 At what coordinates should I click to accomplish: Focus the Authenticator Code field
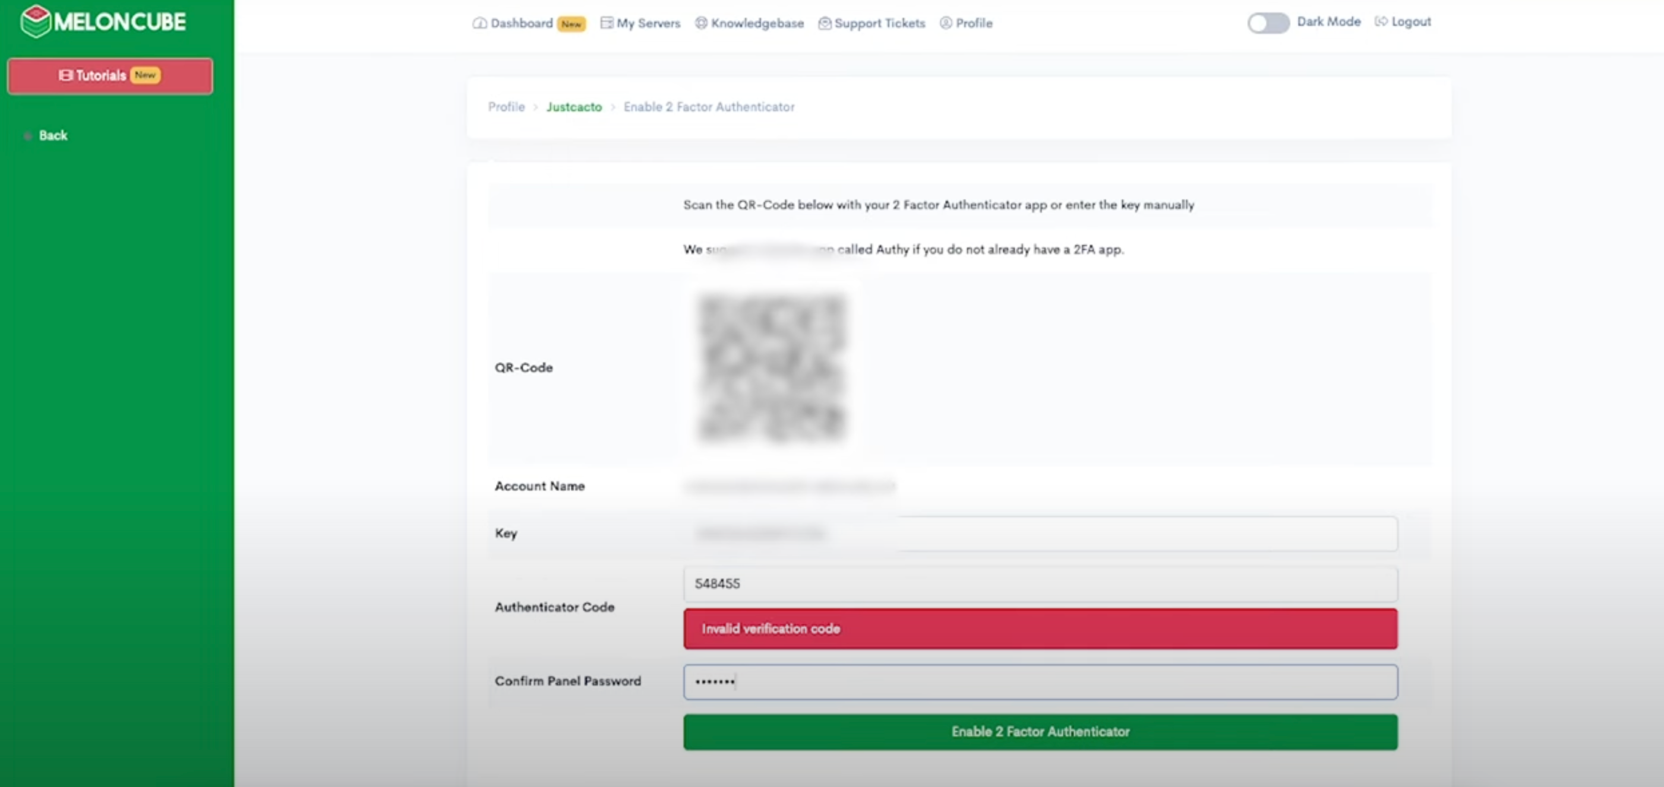click(1040, 583)
